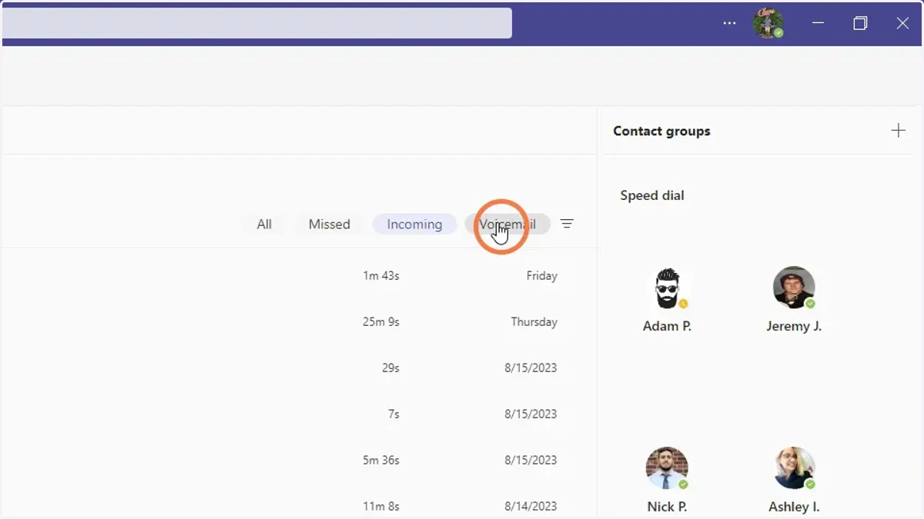The height and width of the screenshot is (519, 924).
Task: Click the Contact groups heading
Action: pyautogui.click(x=661, y=131)
